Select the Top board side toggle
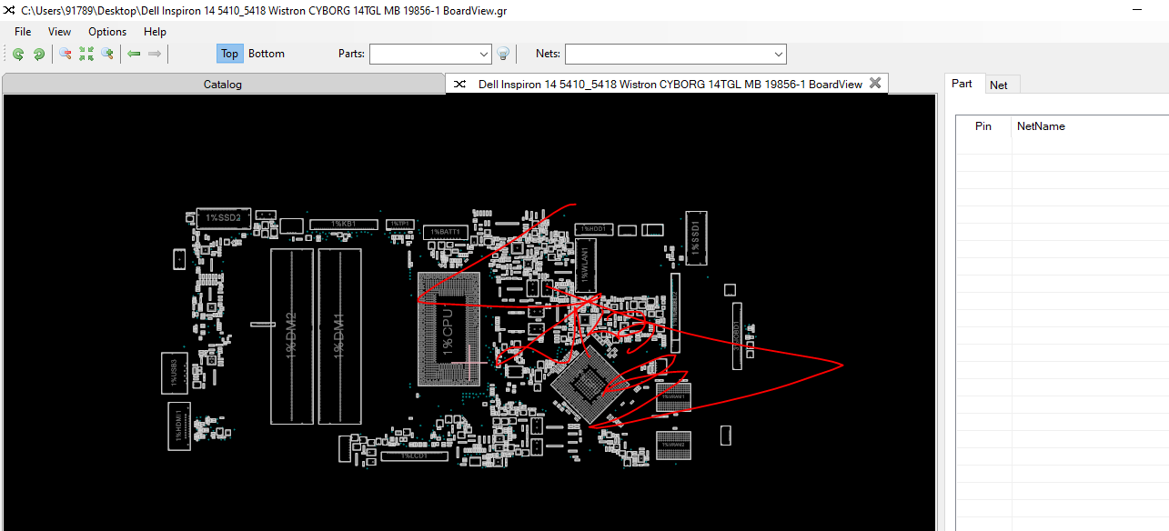 pyautogui.click(x=230, y=54)
